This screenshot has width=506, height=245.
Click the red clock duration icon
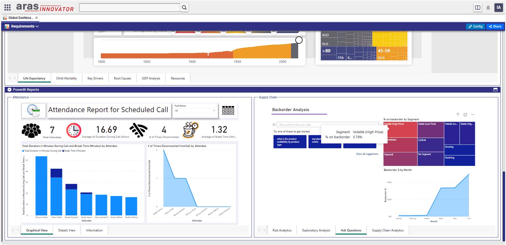point(74,130)
